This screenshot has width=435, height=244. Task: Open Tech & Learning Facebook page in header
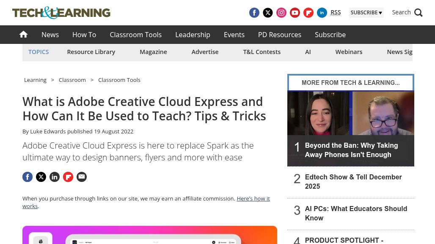coord(254,13)
